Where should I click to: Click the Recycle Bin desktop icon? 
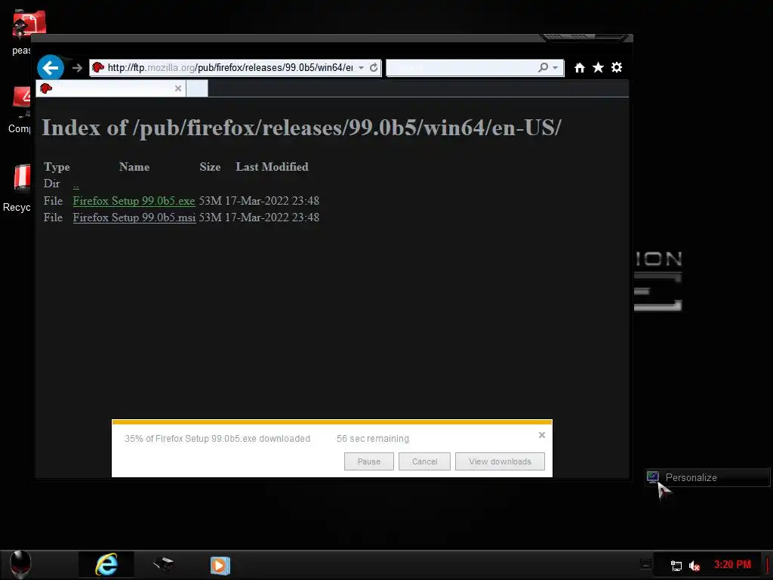18,188
